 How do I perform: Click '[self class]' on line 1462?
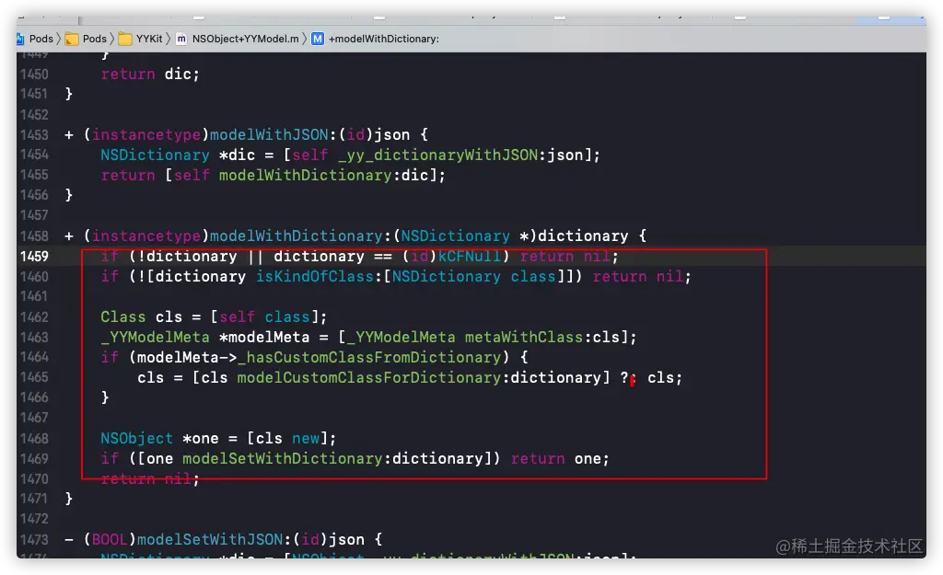[264, 317]
